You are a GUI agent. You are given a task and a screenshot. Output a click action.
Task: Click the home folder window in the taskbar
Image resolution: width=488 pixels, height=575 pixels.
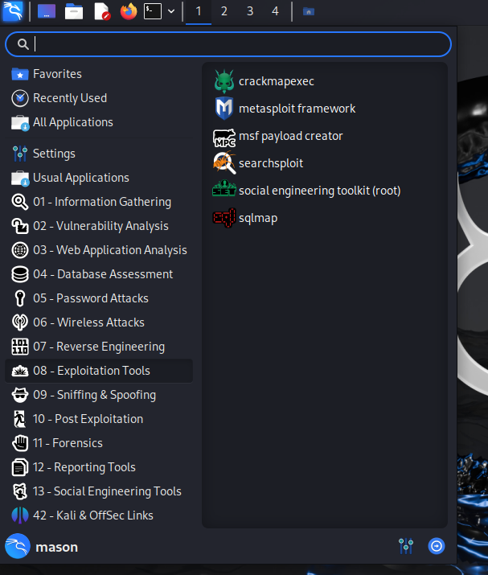pyautogui.click(x=309, y=12)
